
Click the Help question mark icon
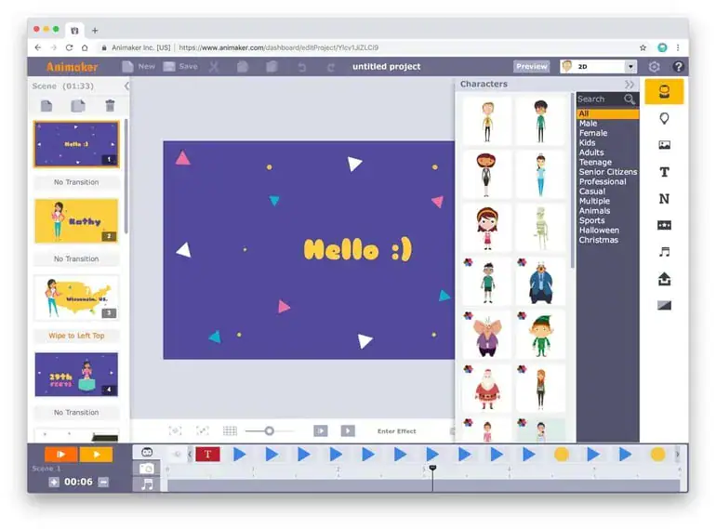[x=679, y=67]
